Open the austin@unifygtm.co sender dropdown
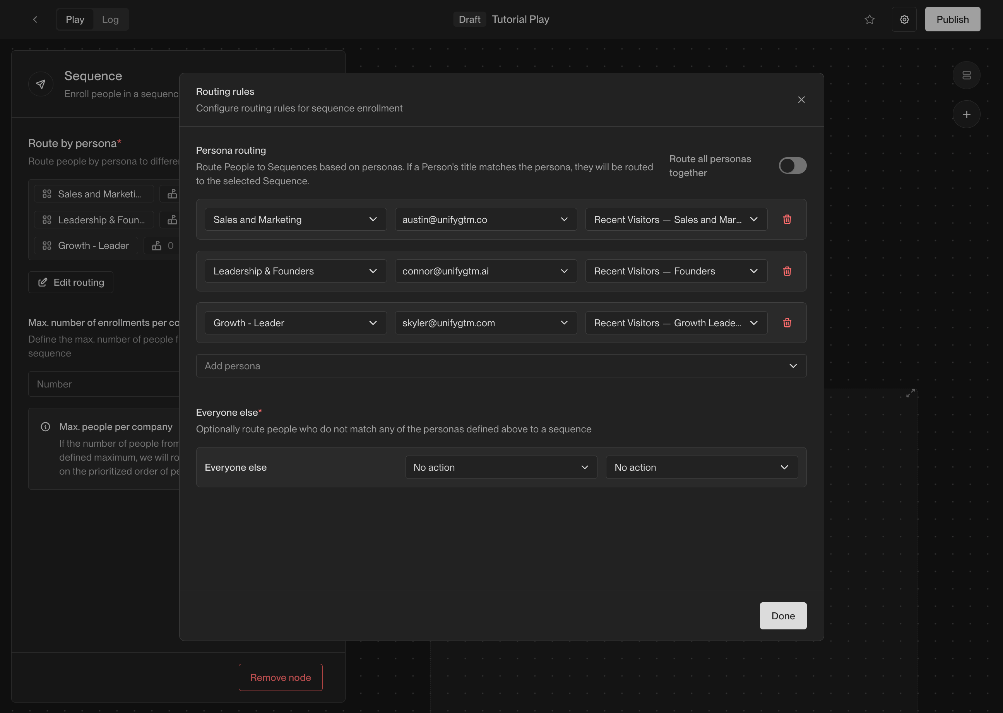 486,219
